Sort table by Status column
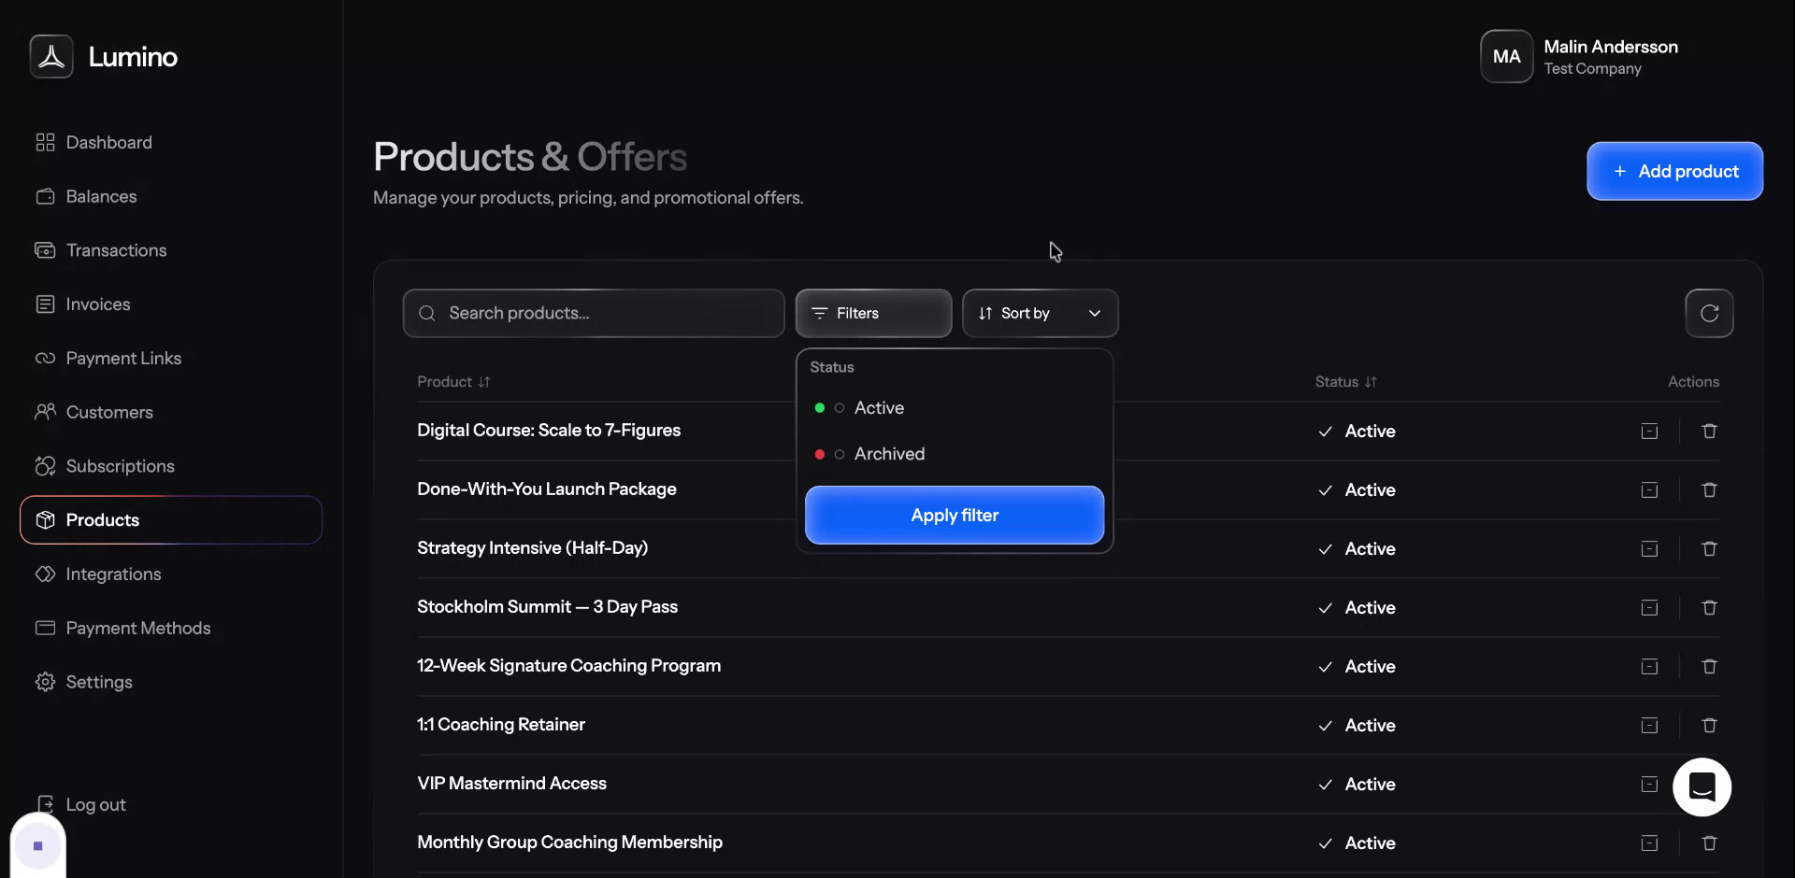This screenshot has width=1795, height=878. coord(1345,382)
